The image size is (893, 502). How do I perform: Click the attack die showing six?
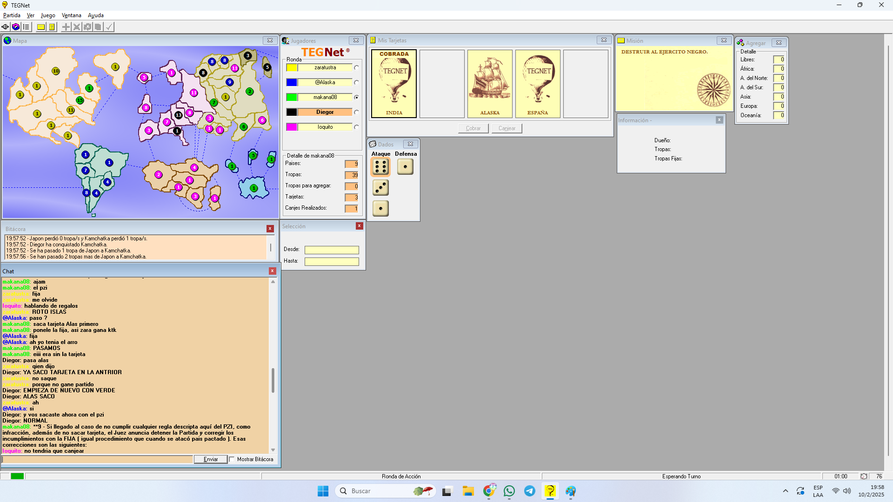(380, 167)
